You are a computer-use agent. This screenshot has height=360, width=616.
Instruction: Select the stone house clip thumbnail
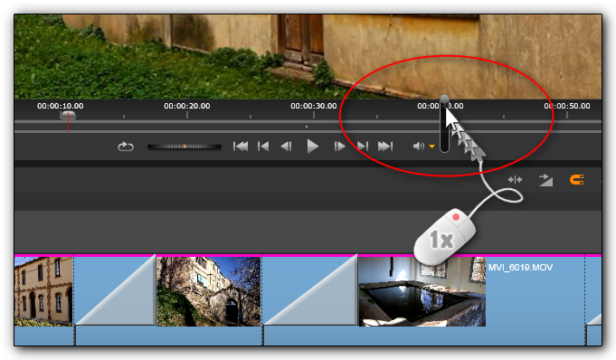point(209,291)
